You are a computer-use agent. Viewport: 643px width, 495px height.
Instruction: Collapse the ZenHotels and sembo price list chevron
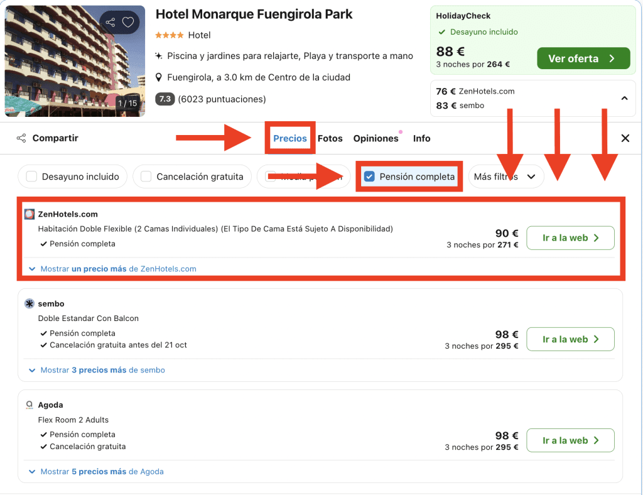click(x=624, y=98)
